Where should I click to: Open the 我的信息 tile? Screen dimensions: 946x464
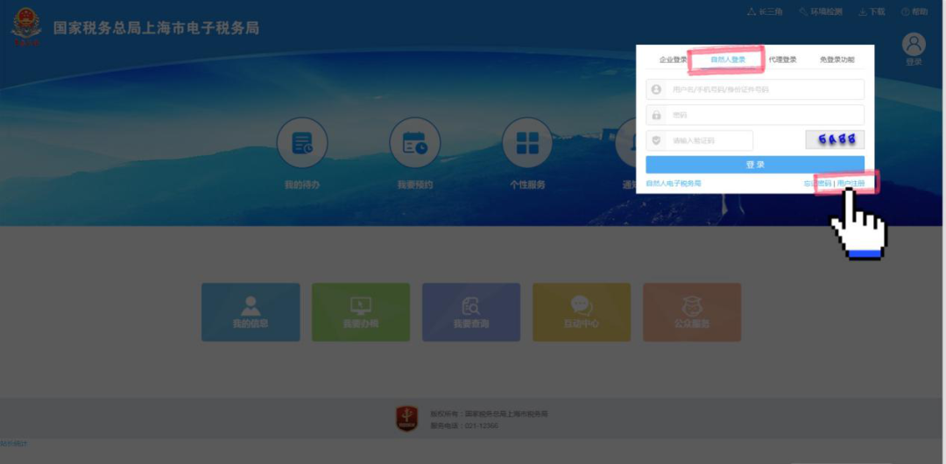click(x=251, y=312)
